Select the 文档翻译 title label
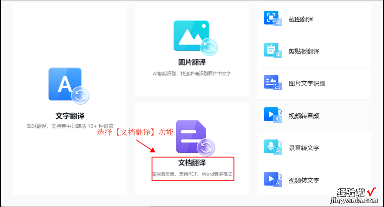Image resolution: width=384 pixels, height=207 pixels. pyautogui.click(x=192, y=163)
